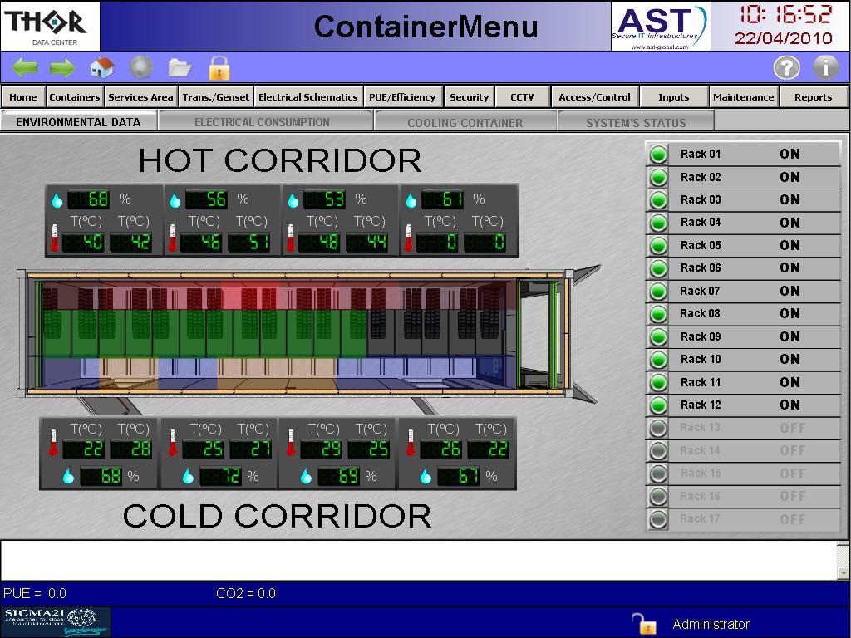Toggle Rack 01 green status indicator
The image size is (851, 638).
(x=659, y=155)
